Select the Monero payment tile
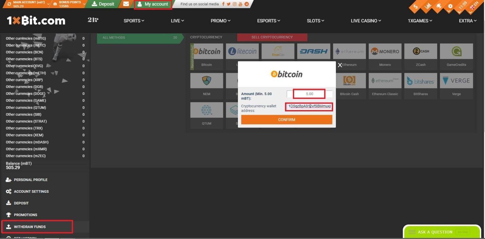Viewport: 485px width, 239px height. tap(385, 56)
